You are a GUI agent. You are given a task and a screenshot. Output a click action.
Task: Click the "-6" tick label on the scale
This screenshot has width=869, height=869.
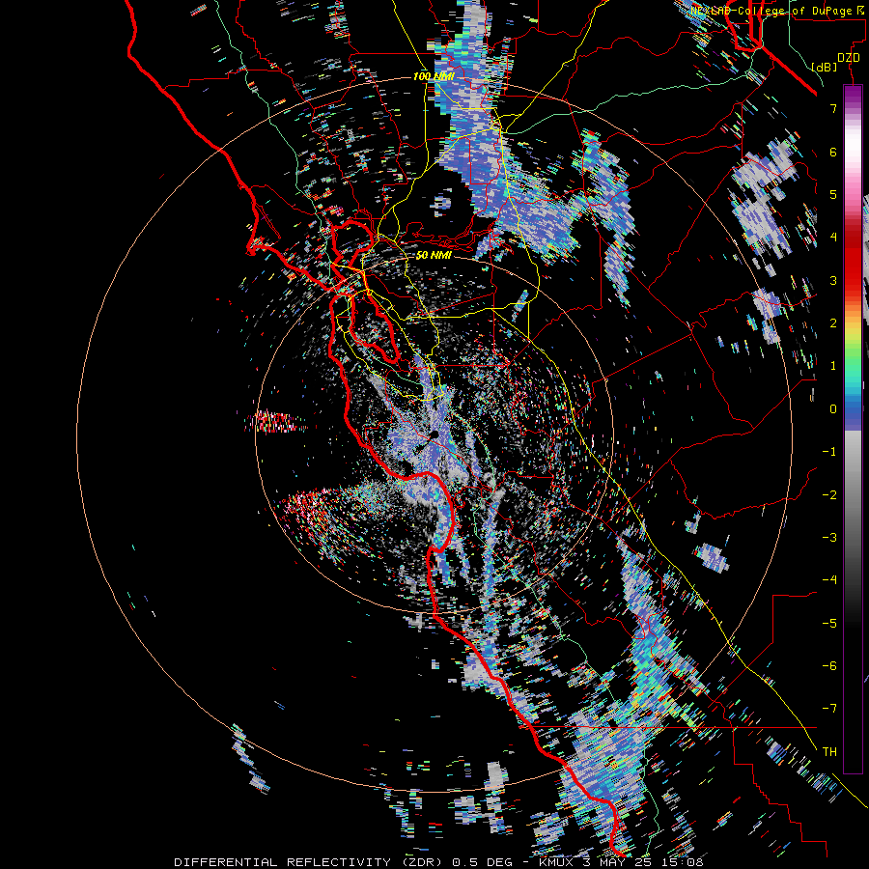coord(829,666)
